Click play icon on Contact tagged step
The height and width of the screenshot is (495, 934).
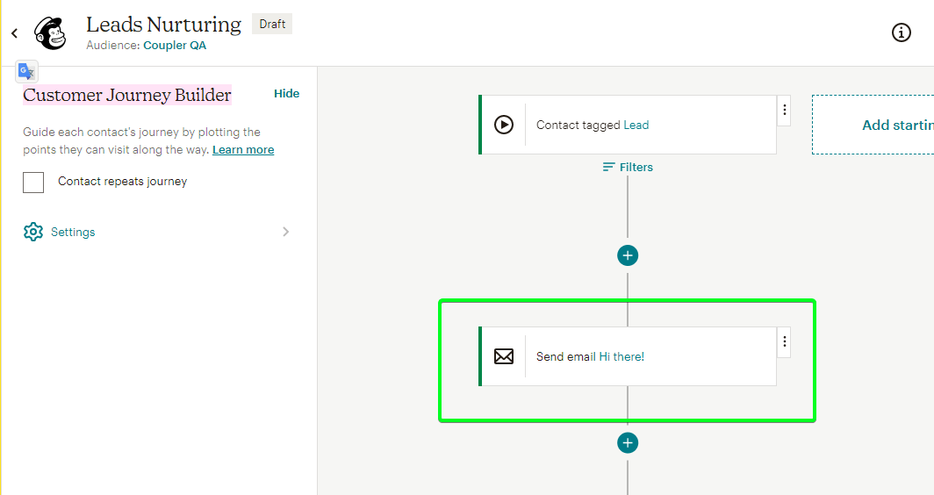[503, 125]
